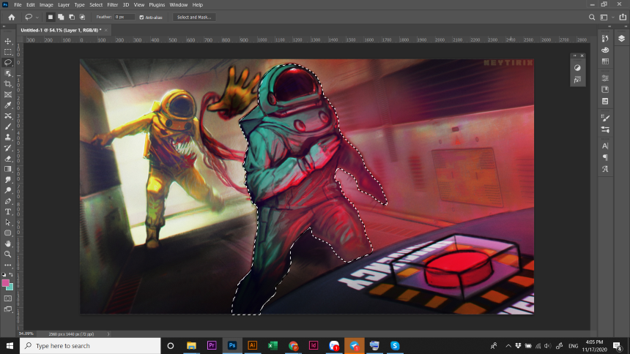
Task: Open the Layers panel icon
Action: pyautogui.click(x=621, y=39)
